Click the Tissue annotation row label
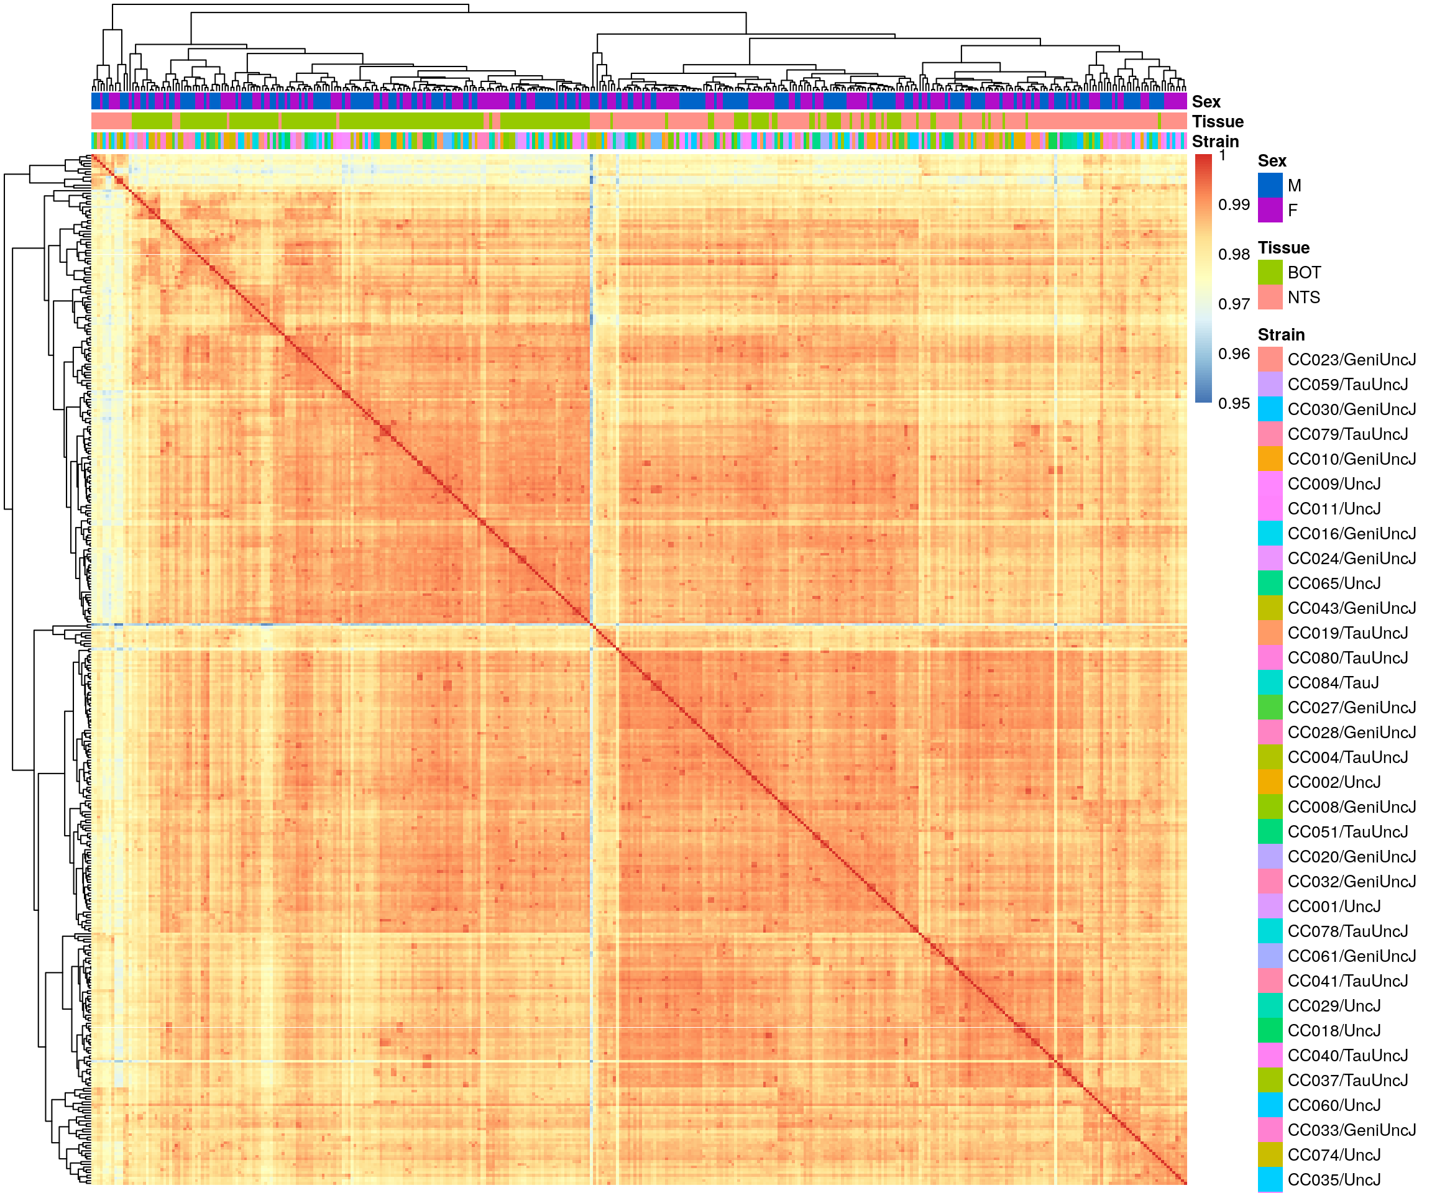 (1218, 121)
